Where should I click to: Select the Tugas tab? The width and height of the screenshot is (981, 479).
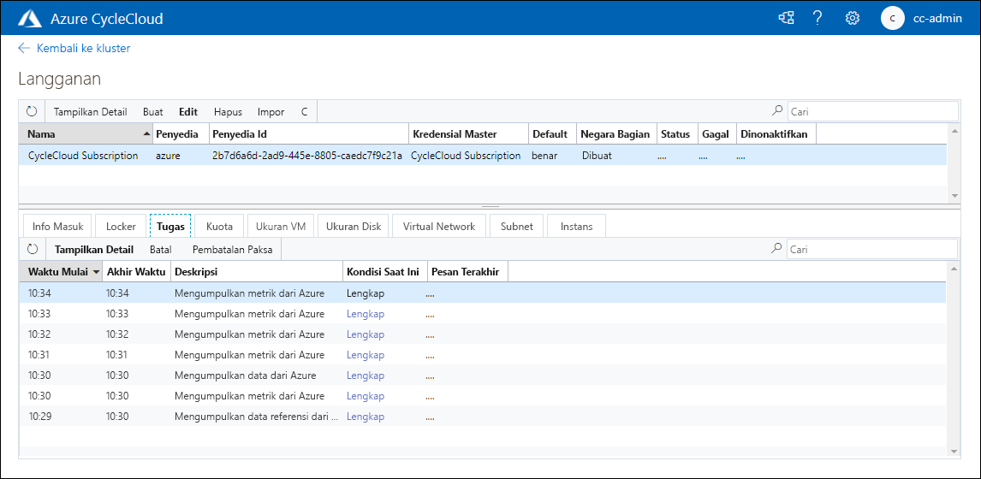170,227
